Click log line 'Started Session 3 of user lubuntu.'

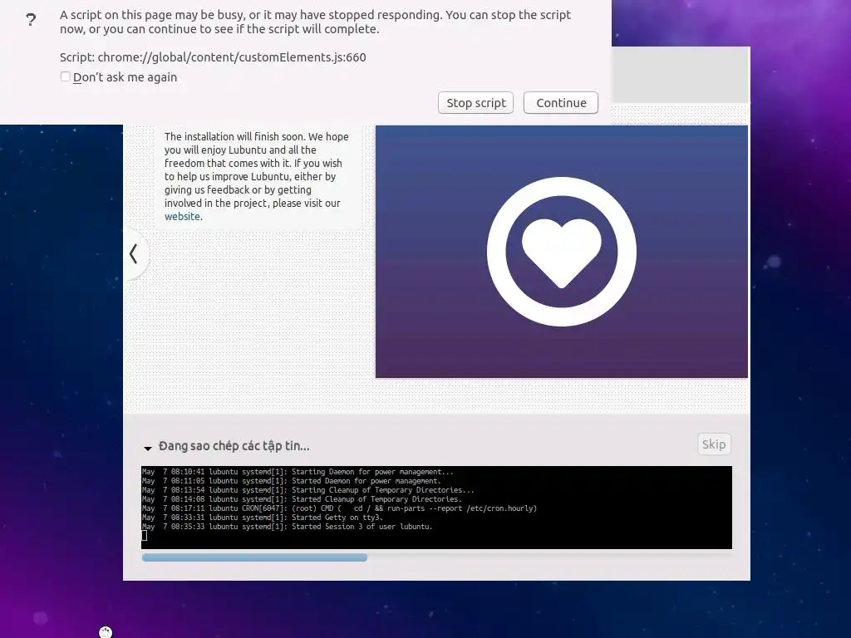tap(287, 527)
